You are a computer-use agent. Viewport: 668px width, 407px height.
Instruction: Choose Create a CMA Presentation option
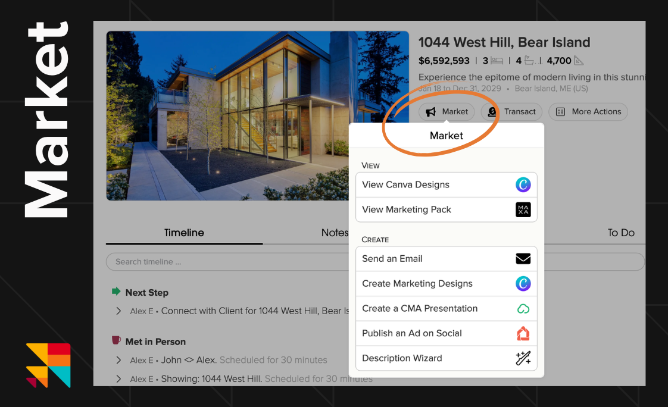point(420,309)
